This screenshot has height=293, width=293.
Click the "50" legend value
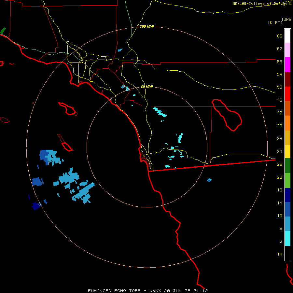[280, 87]
